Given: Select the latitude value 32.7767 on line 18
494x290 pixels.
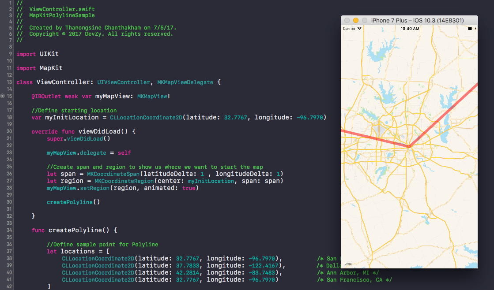Looking at the screenshot, I should coord(235,117).
